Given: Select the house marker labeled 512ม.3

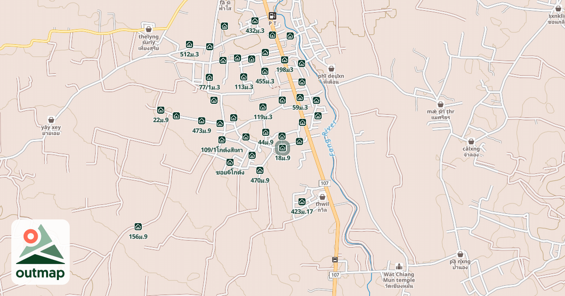Looking at the screenshot, I should click(189, 44).
